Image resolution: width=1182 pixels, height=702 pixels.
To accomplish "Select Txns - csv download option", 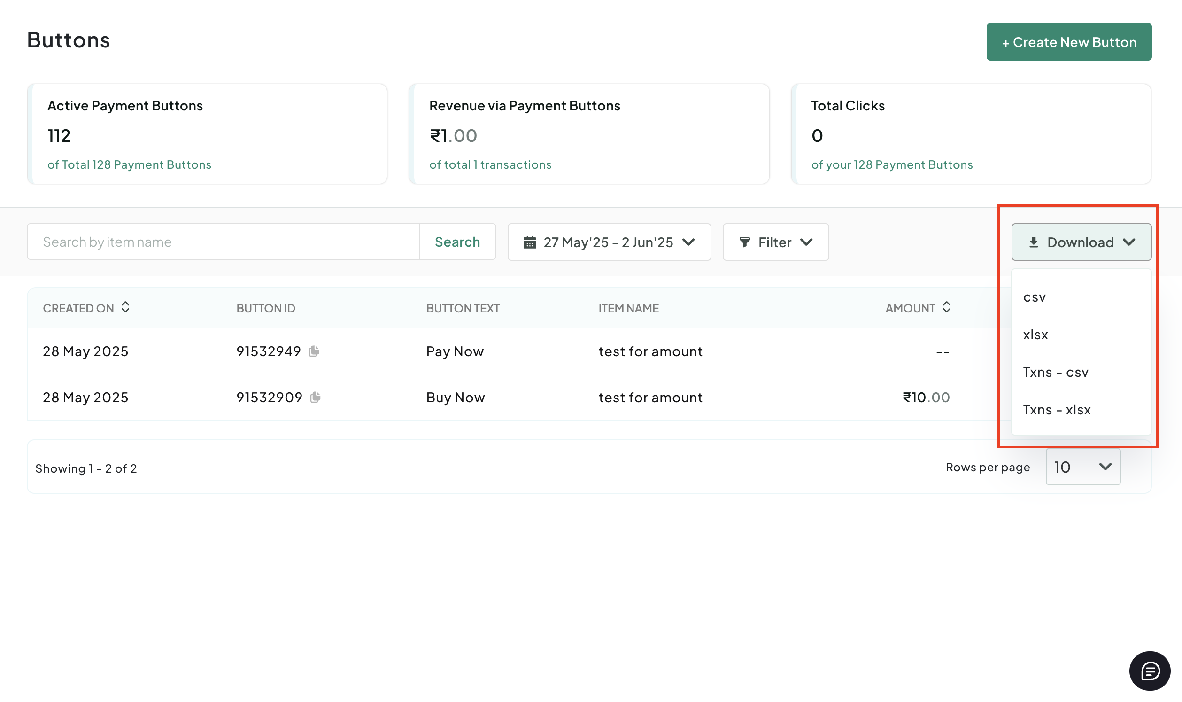I will click(1055, 372).
